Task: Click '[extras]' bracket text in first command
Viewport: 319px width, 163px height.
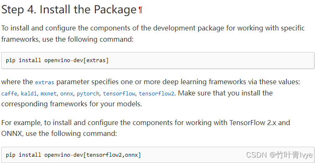Action: [x=96, y=60]
